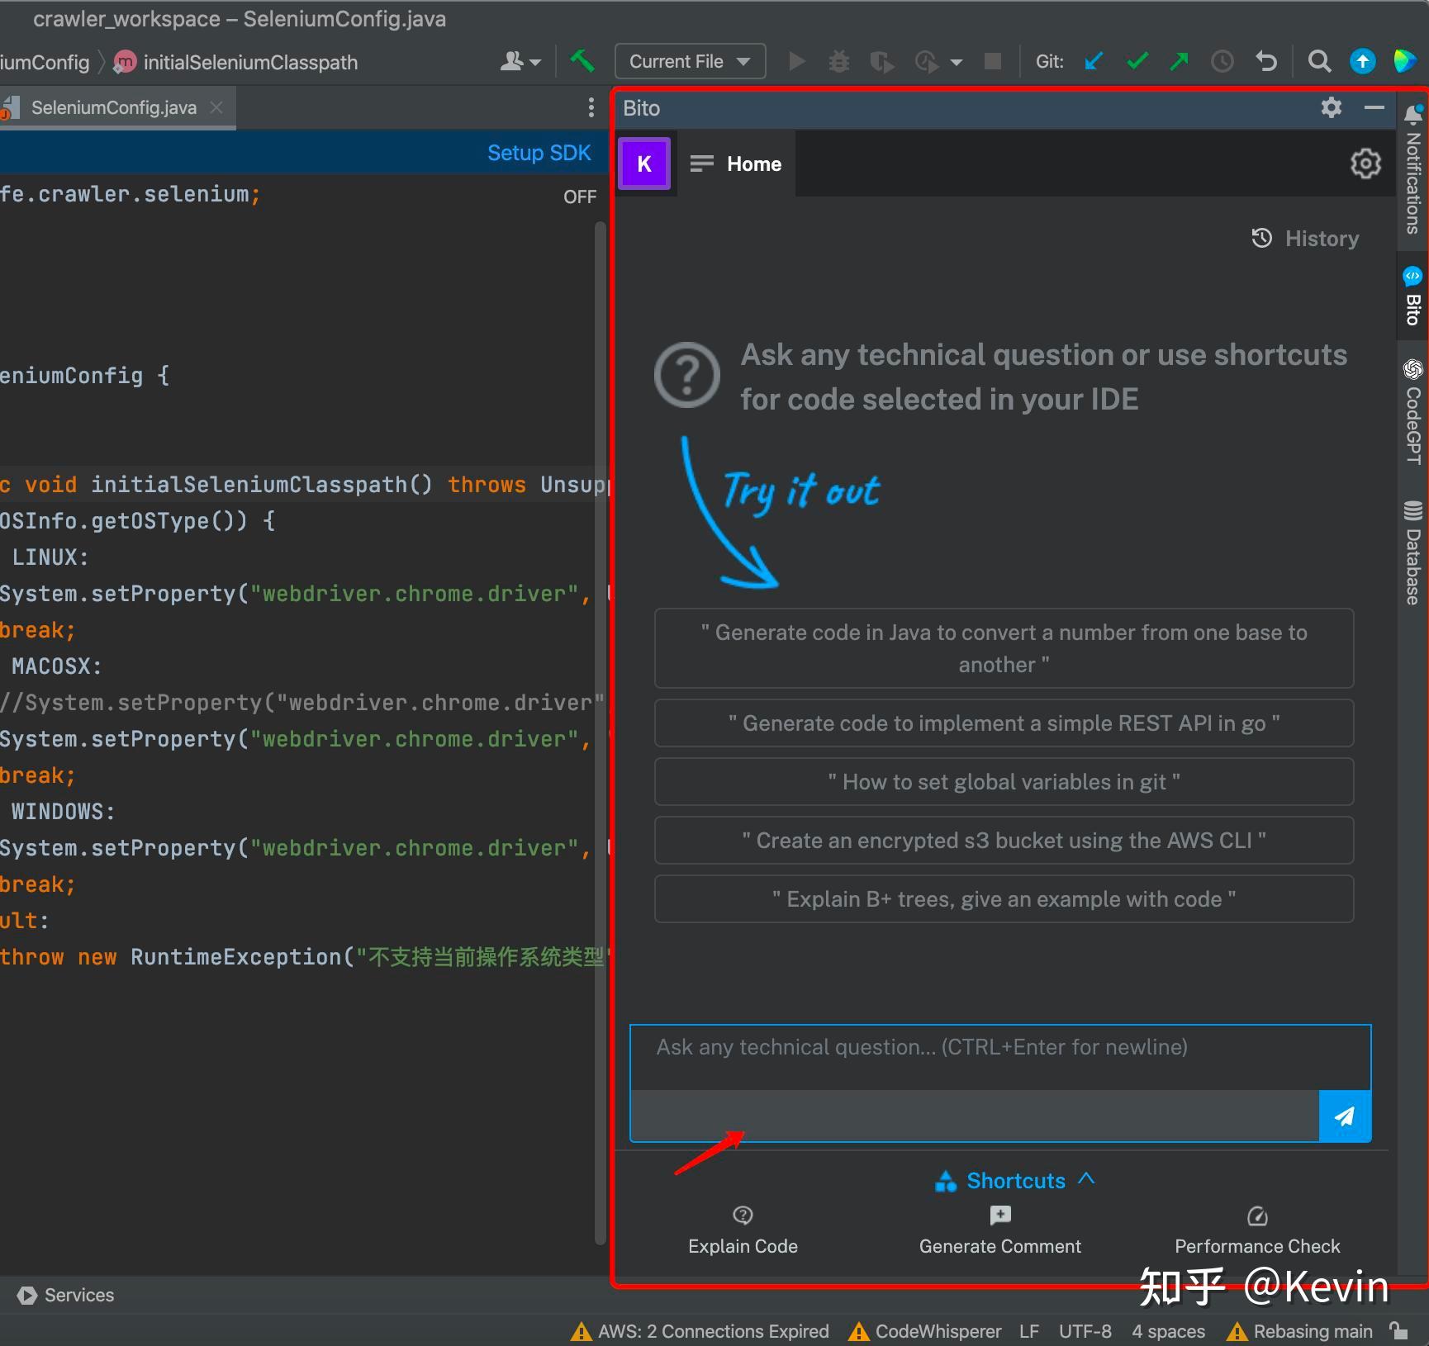Click the Setup SDK link
This screenshot has width=1429, height=1346.
(x=539, y=153)
